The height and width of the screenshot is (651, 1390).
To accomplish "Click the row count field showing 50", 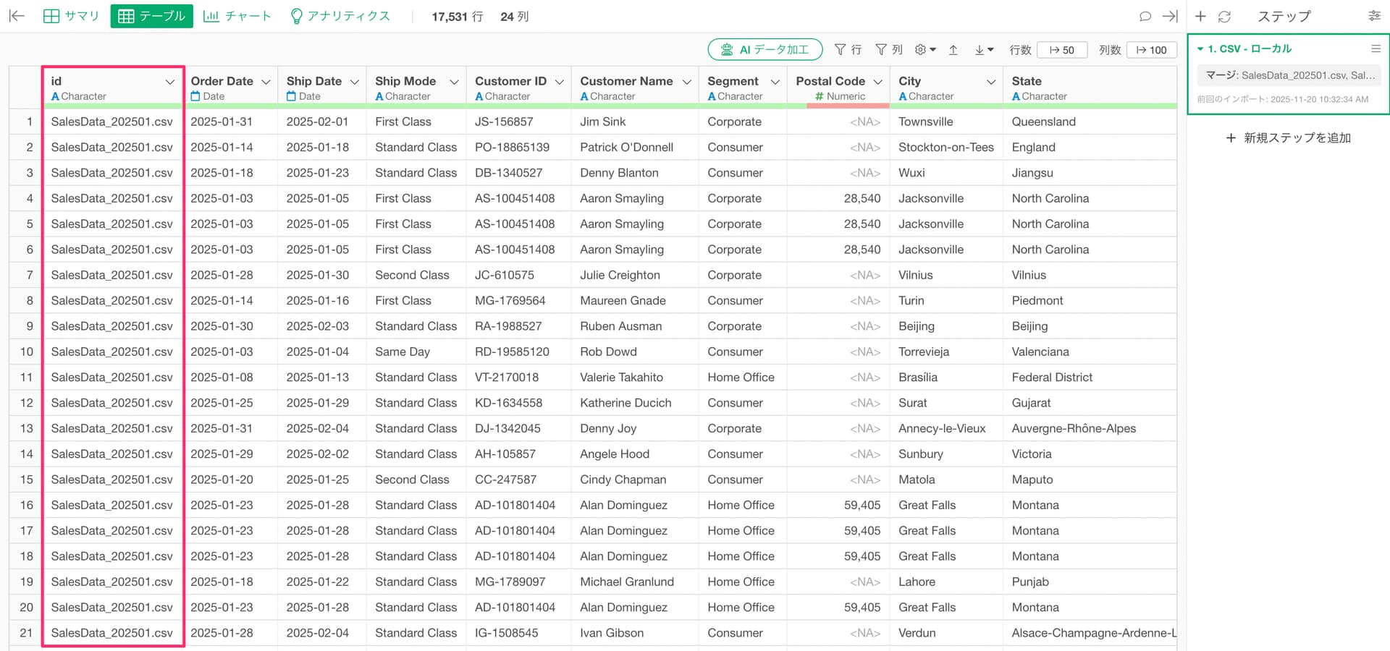I will point(1062,49).
